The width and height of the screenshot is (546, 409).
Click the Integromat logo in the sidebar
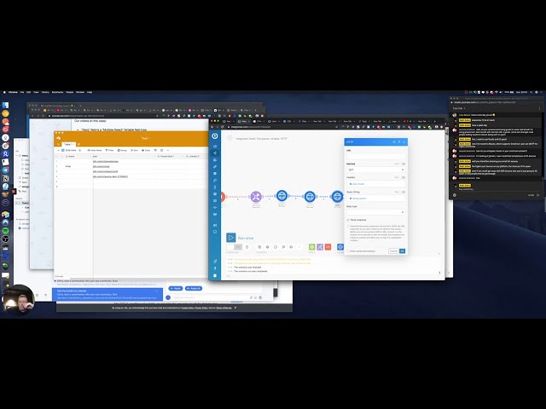215,136
